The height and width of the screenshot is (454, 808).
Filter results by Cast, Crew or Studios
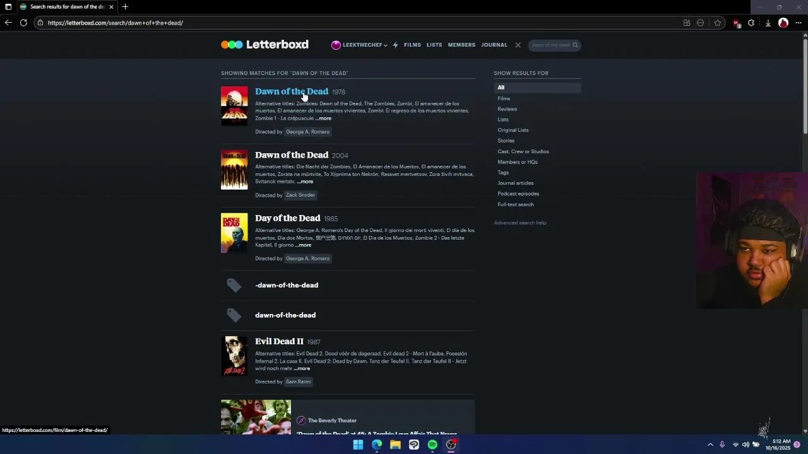[x=523, y=151]
